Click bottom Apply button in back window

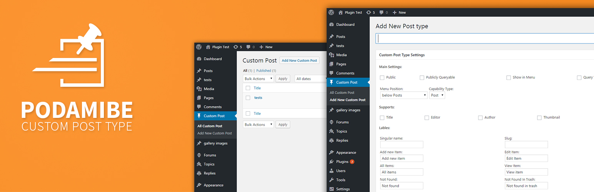pos(283,124)
